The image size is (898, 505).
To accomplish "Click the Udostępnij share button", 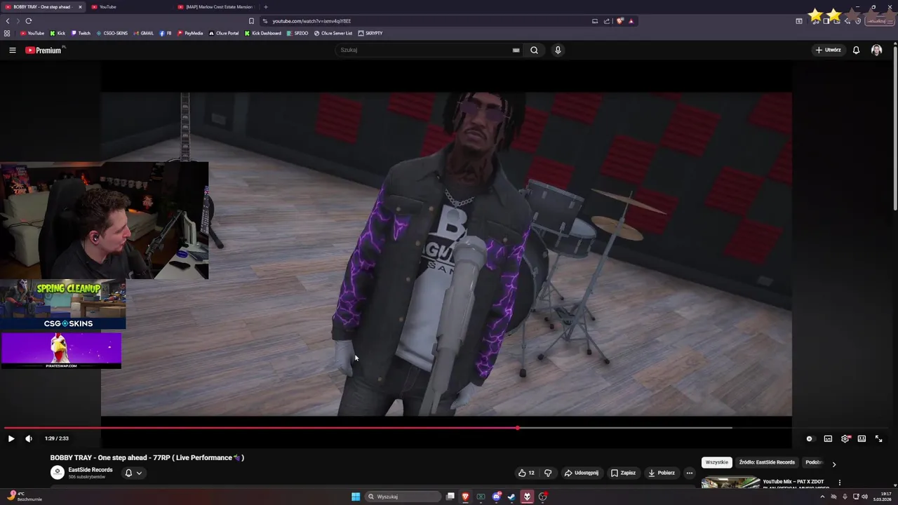I will 582,473.
